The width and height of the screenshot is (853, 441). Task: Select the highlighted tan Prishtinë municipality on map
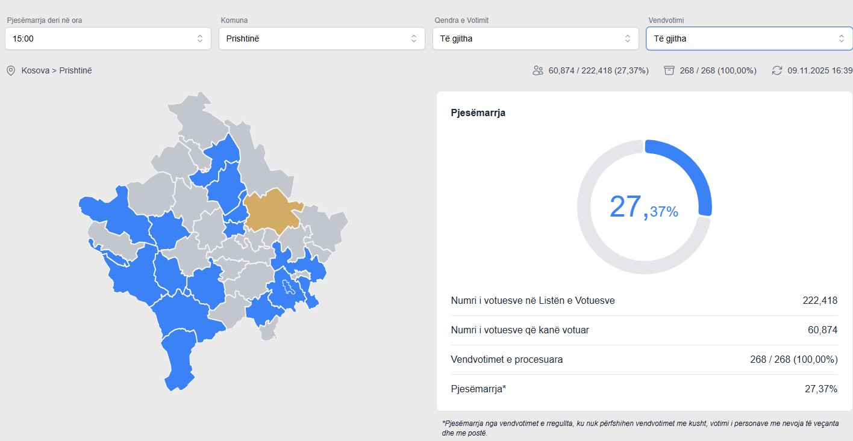pos(271,209)
